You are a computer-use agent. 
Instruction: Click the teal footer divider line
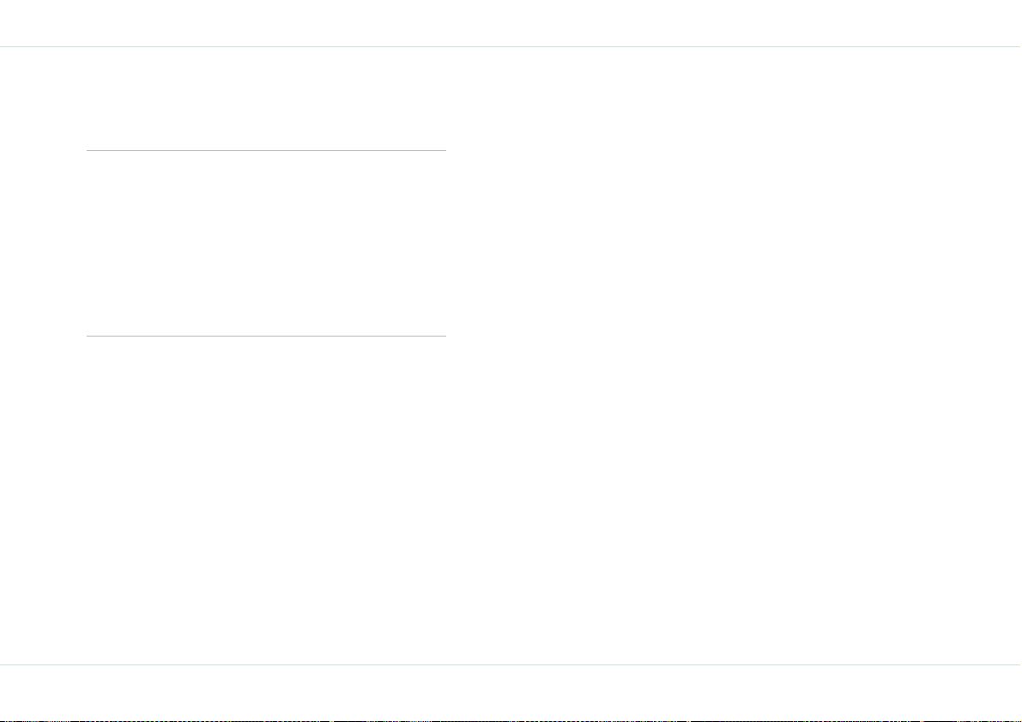tap(511, 665)
